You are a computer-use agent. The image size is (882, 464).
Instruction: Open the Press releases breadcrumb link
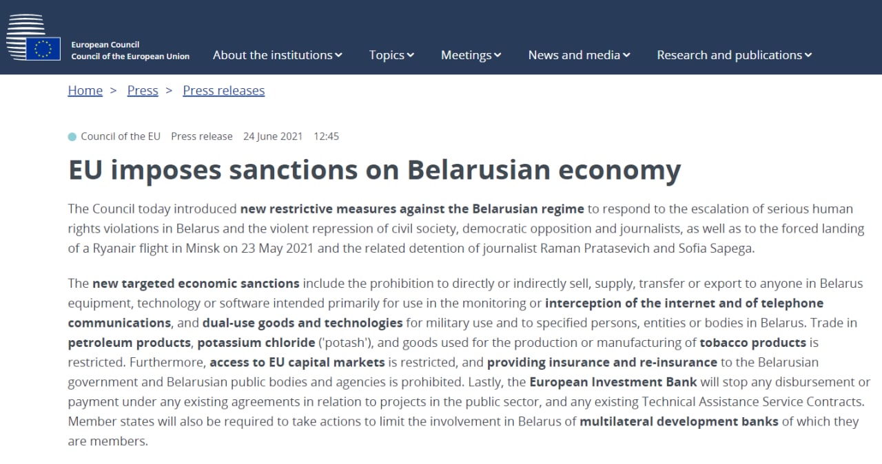223,91
